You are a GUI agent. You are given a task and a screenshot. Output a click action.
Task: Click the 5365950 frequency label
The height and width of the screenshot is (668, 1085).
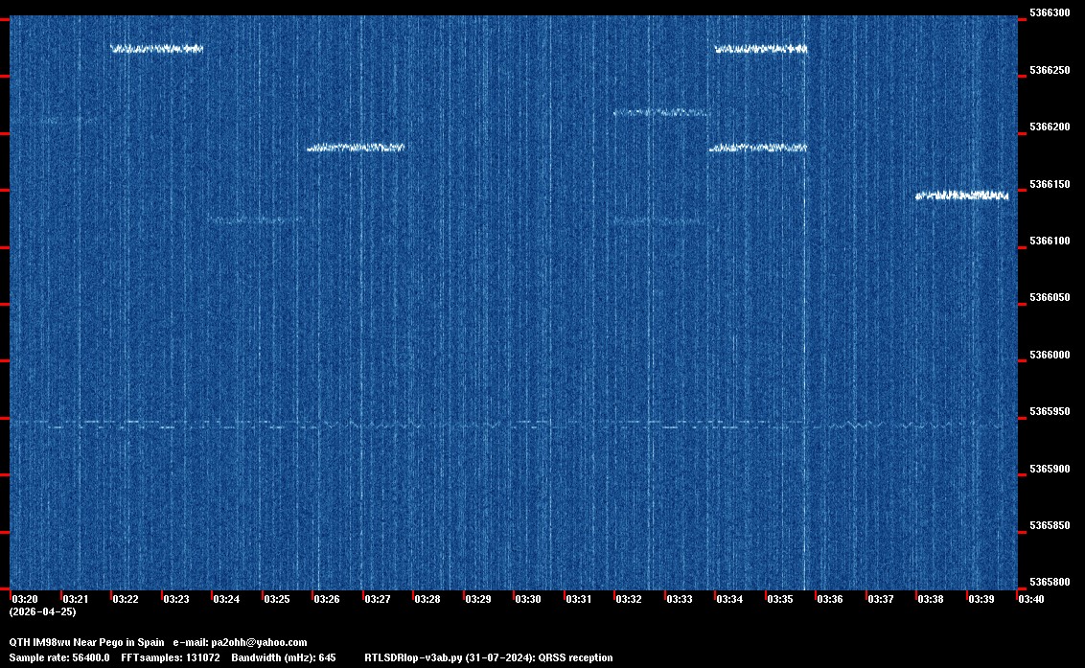pyautogui.click(x=1049, y=412)
